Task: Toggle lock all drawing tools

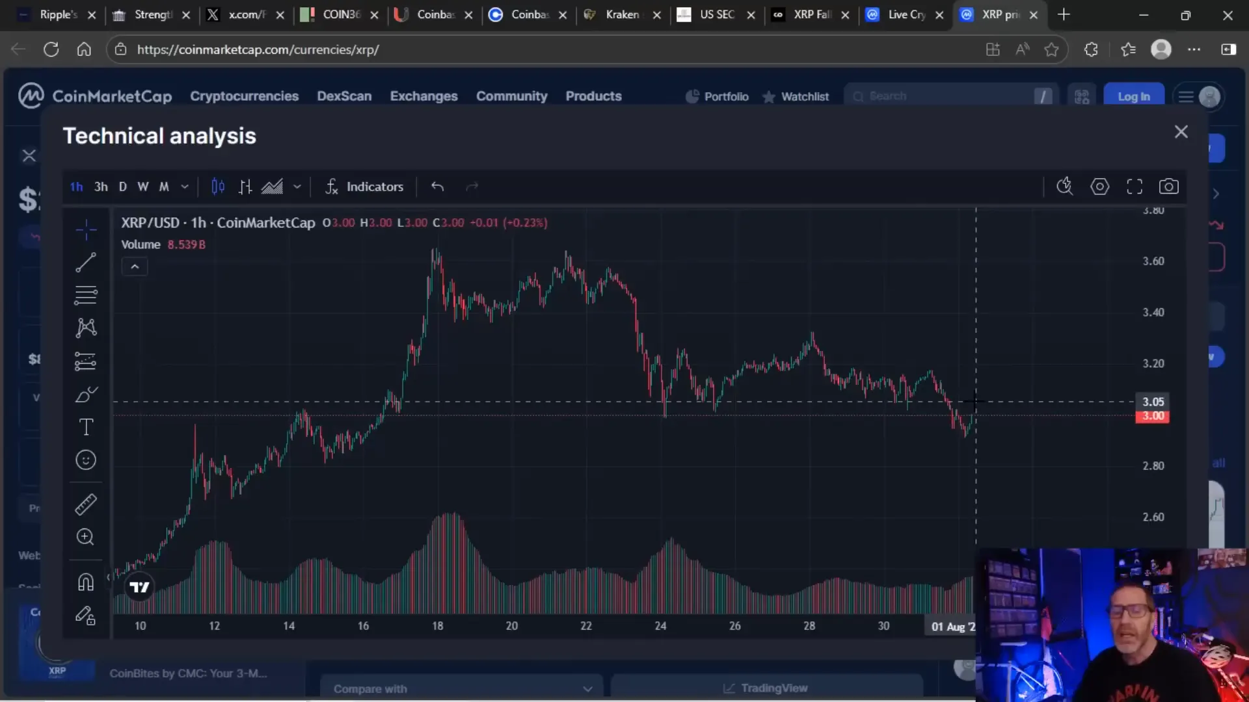Action: (86, 615)
